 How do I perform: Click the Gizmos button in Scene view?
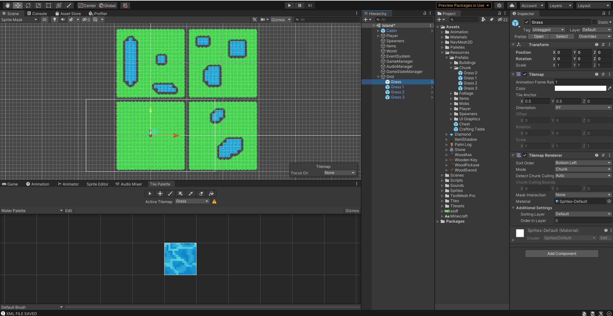278,20
